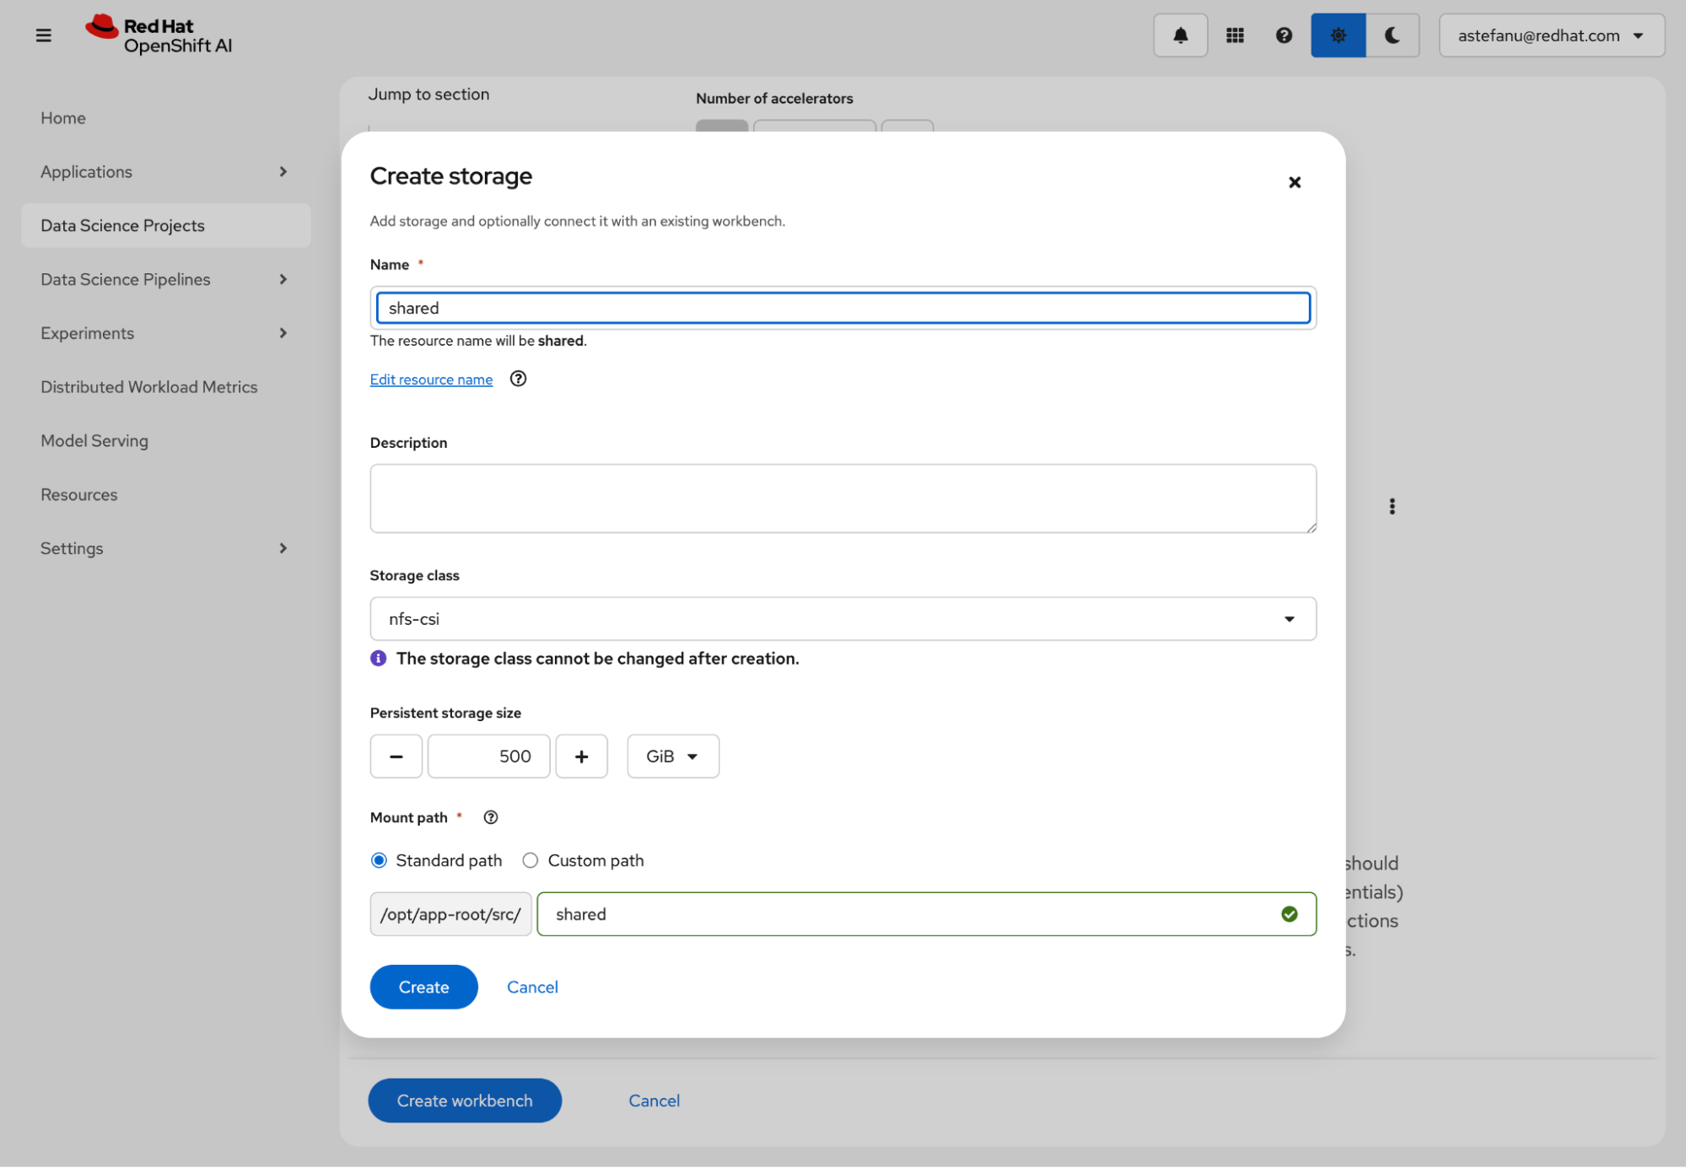Switch to the dark theme moon icon

1392,35
